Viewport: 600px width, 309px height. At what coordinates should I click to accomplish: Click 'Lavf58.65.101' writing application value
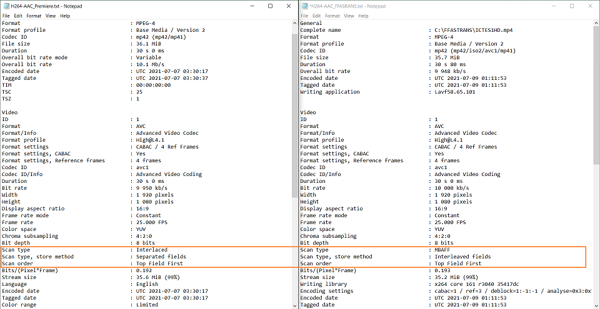[x=455, y=92]
